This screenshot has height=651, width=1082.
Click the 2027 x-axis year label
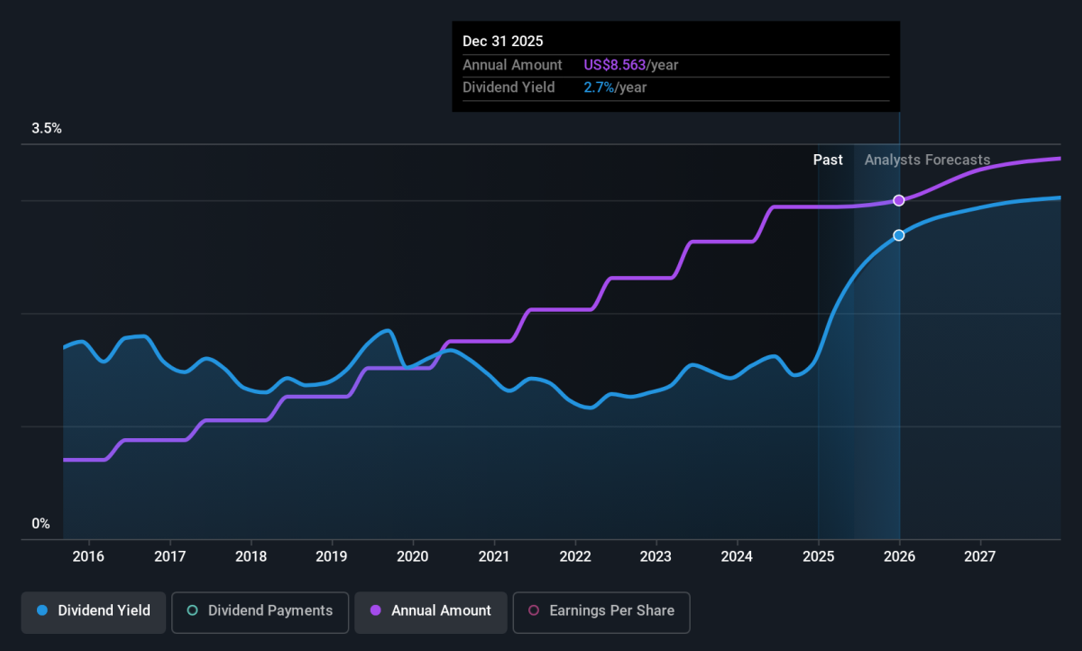click(980, 555)
